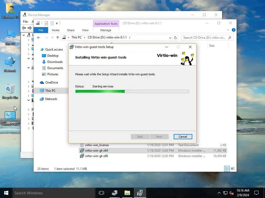Refresh the CD Drive folder view
Screen dimensions: 265x198
(x=175, y=38)
